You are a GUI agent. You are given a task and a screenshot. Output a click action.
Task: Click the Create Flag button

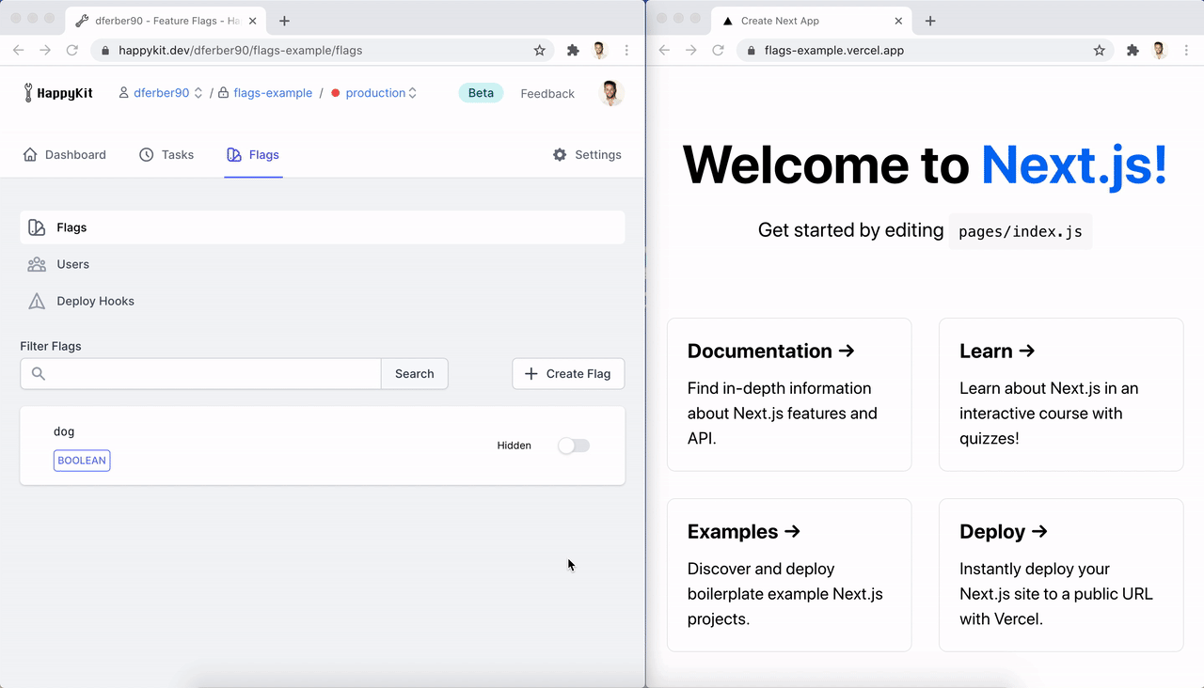tap(568, 374)
